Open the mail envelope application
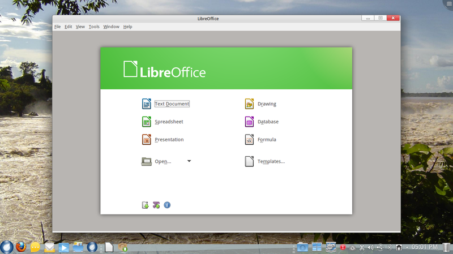 tap(49, 248)
